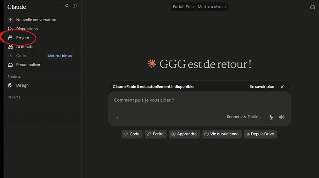Click the voice mode waveform icon
The height and width of the screenshot is (178, 319).
click(x=282, y=117)
